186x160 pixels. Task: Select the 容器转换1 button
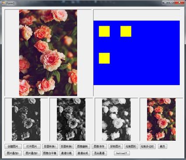[50, 146]
